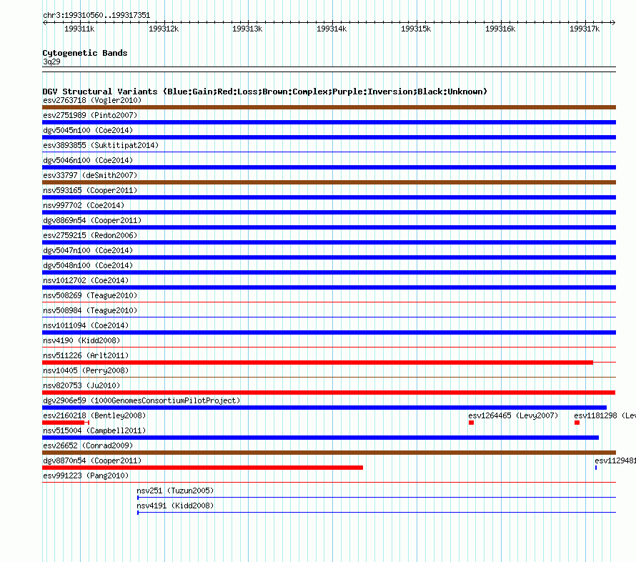Click the small red block under esv1264465

pos(472,423)
